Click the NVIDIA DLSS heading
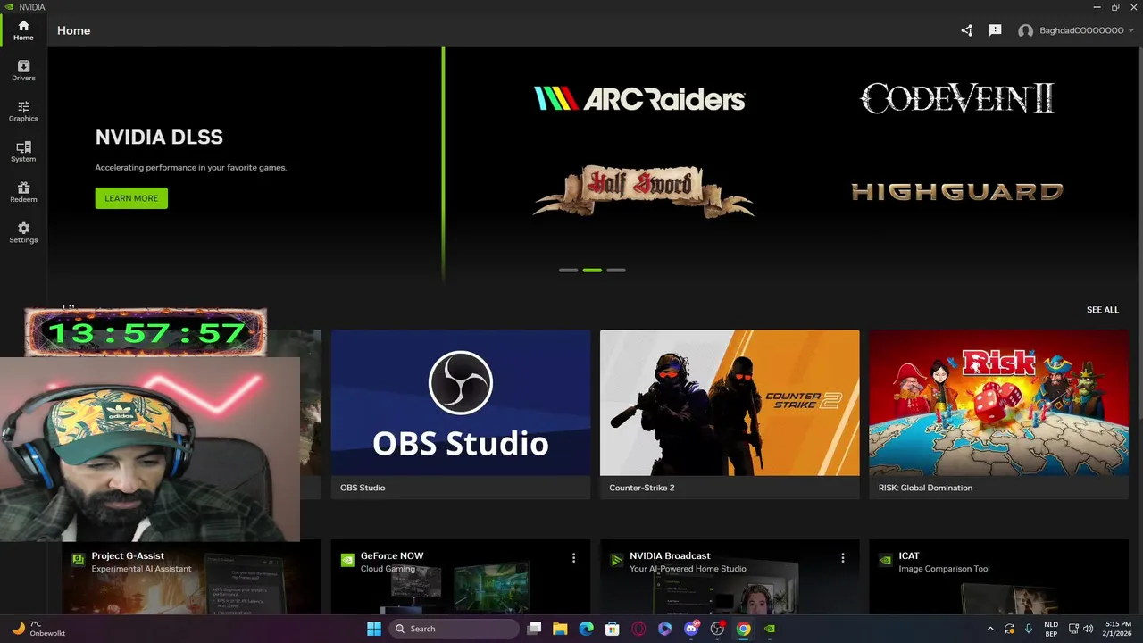The height and width of the screenshot is (643, 1143). click(159, 138)
